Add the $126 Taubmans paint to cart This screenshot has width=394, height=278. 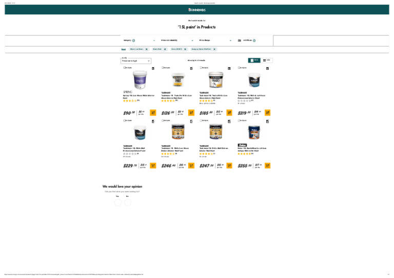tap(191, 113)
